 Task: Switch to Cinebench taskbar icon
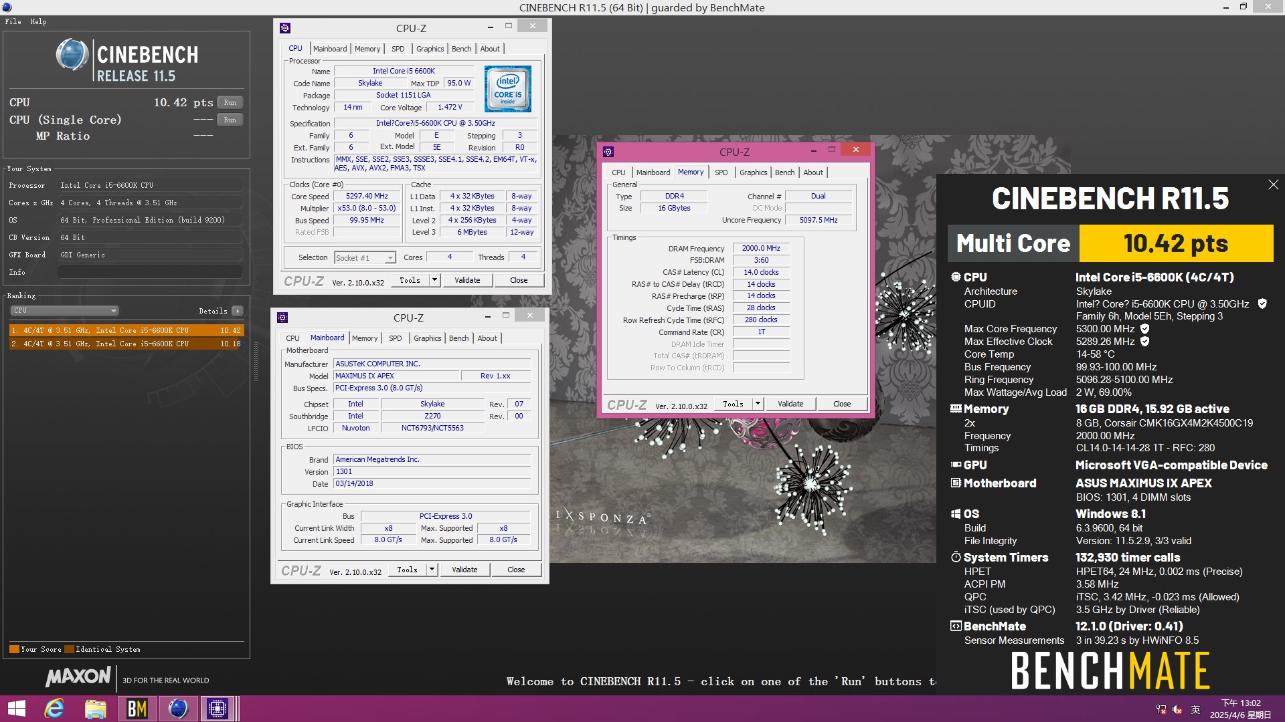coord(177,709)
